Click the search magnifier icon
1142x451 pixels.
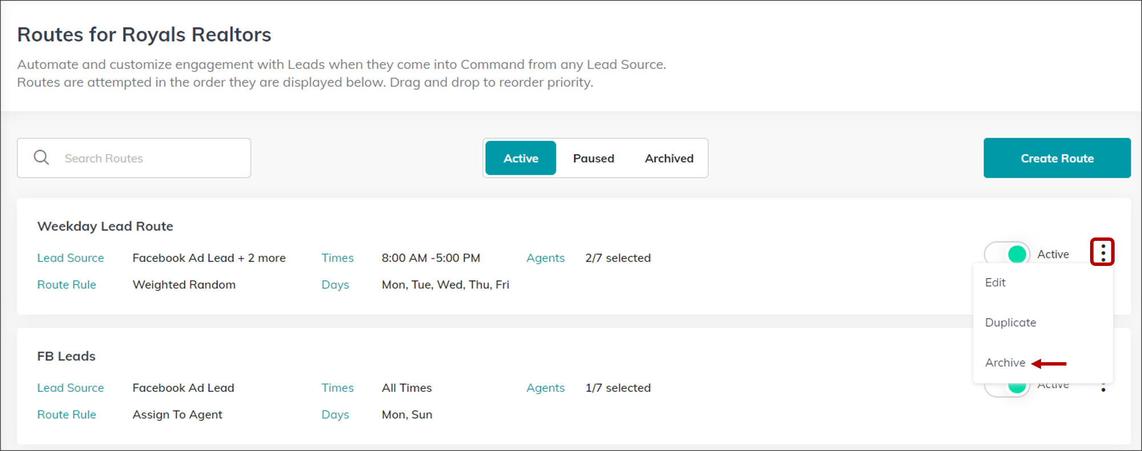pyautogui.click(x=41, y=158)
